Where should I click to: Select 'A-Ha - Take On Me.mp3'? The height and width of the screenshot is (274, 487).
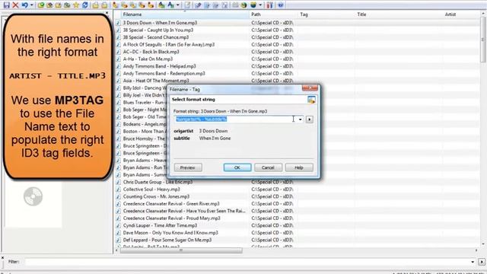tap(148, 59)
